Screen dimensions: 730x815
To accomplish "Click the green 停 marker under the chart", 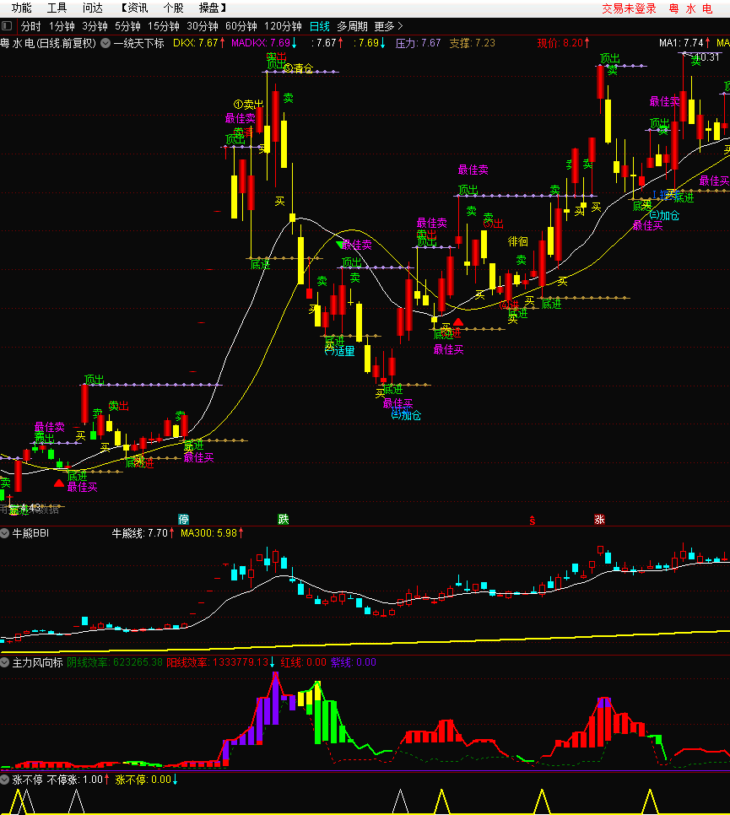I will coord(183,519).
